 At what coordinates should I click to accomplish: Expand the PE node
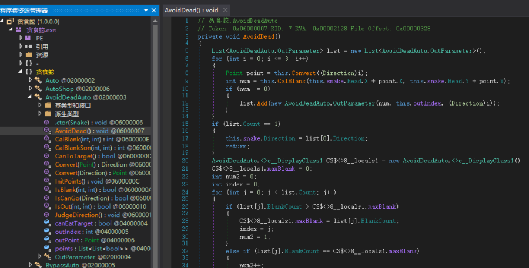point(21,38)
